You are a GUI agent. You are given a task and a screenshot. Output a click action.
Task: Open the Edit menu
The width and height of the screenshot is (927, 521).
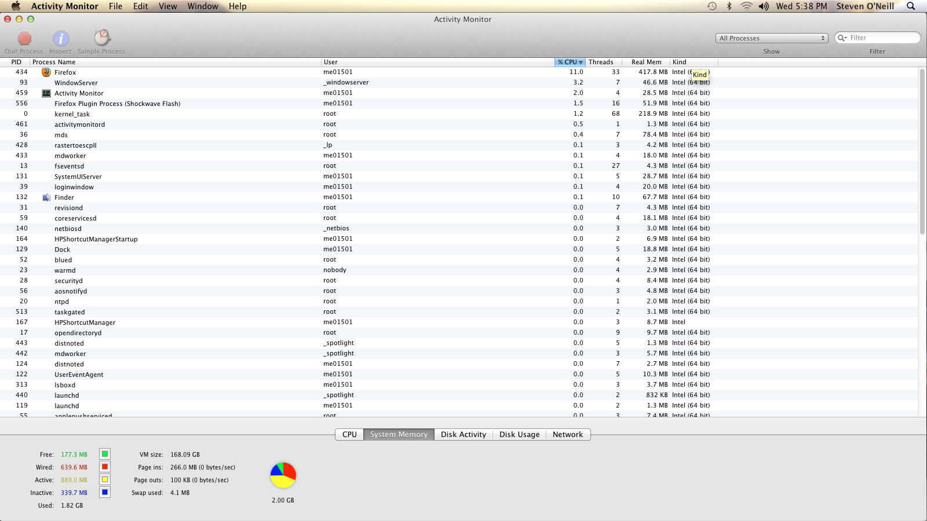(x=141, y=6)
